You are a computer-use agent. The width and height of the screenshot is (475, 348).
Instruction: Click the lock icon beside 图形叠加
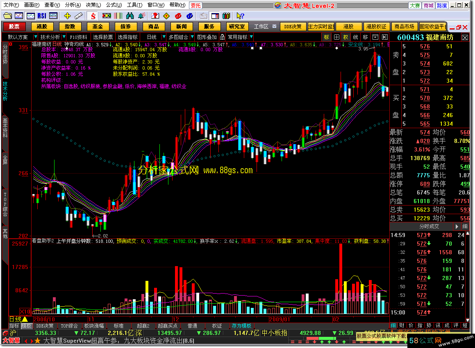223,37
